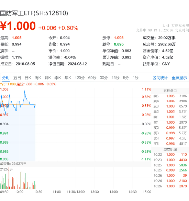Click the 五档盘口 header

click(170, 91)
